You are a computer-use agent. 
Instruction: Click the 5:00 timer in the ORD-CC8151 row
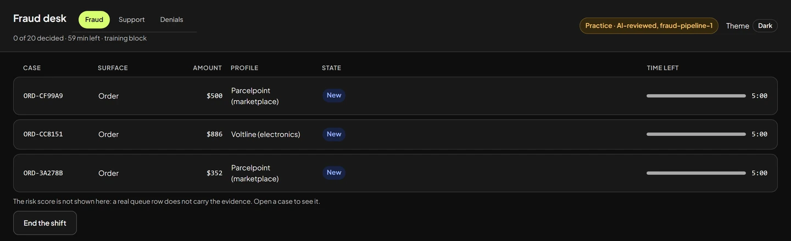click(x=759, y=134)
